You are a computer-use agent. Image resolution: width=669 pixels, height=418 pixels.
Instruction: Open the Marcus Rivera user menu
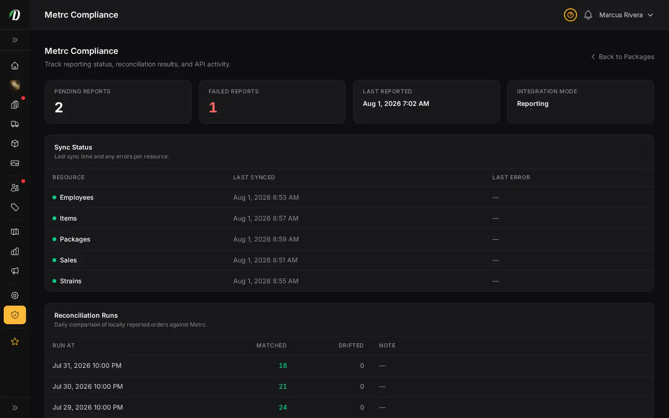pyautogui.click(x=626, y=15)
